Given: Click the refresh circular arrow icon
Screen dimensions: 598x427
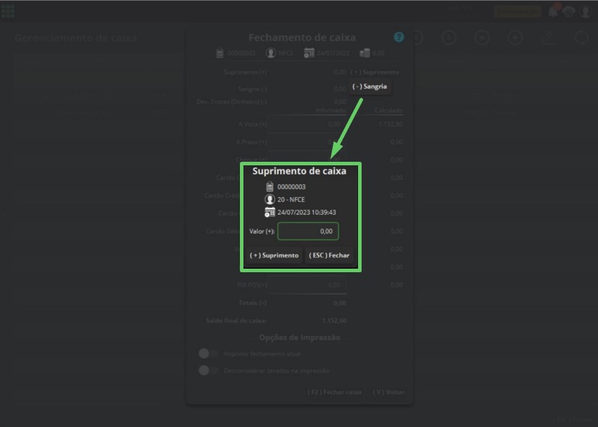Looking at the screenshot, I should (x=582, y=37).
